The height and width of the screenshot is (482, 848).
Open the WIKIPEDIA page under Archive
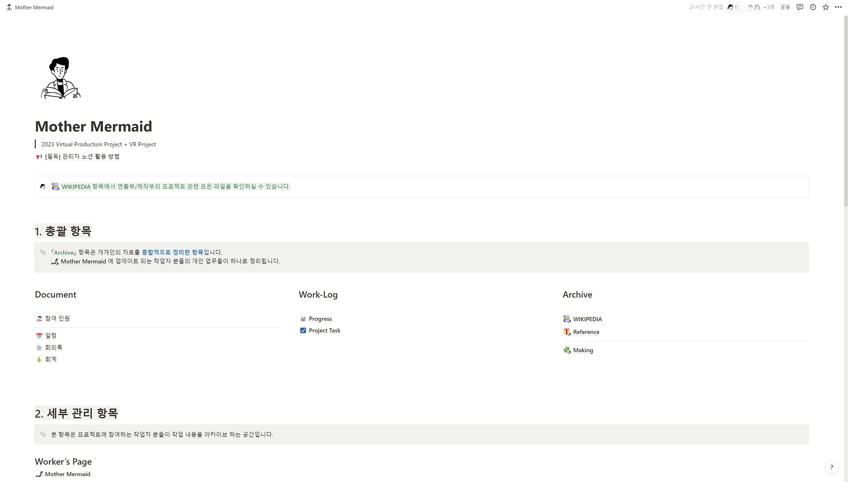click(x=587, y=320)
